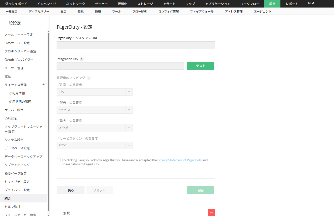This screenshot has height=216, width=334.
Task: Switch to the エージェント sub-tab
Action: [263, 12]
